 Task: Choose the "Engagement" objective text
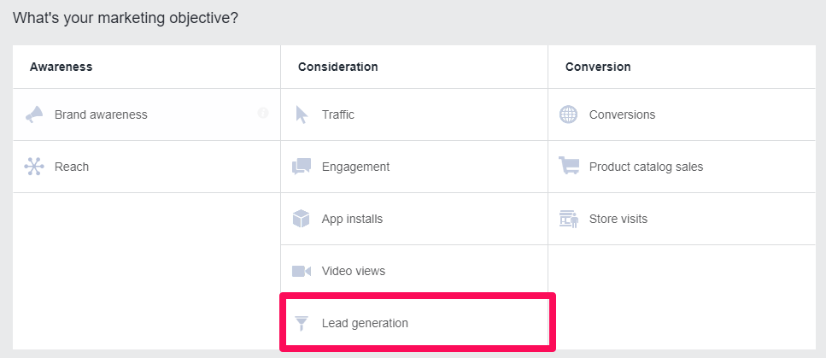click(355, 167)
